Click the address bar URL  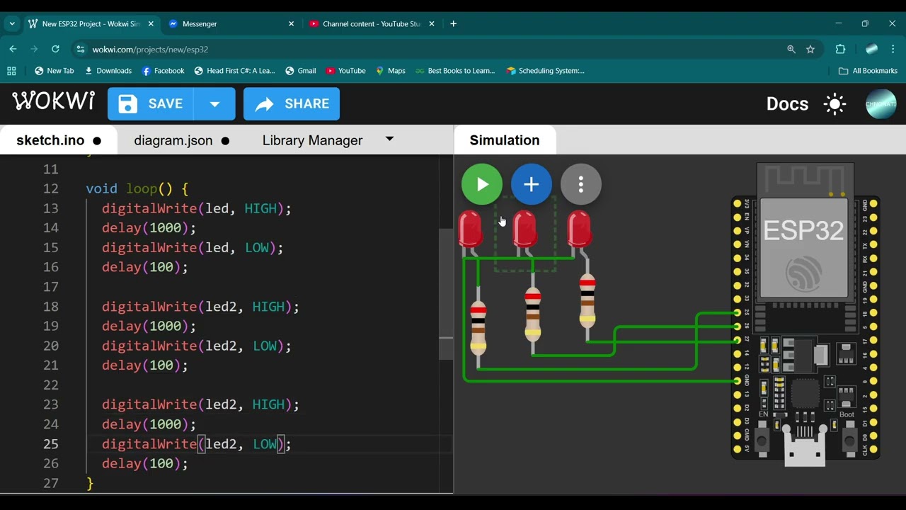coord(150,50)
